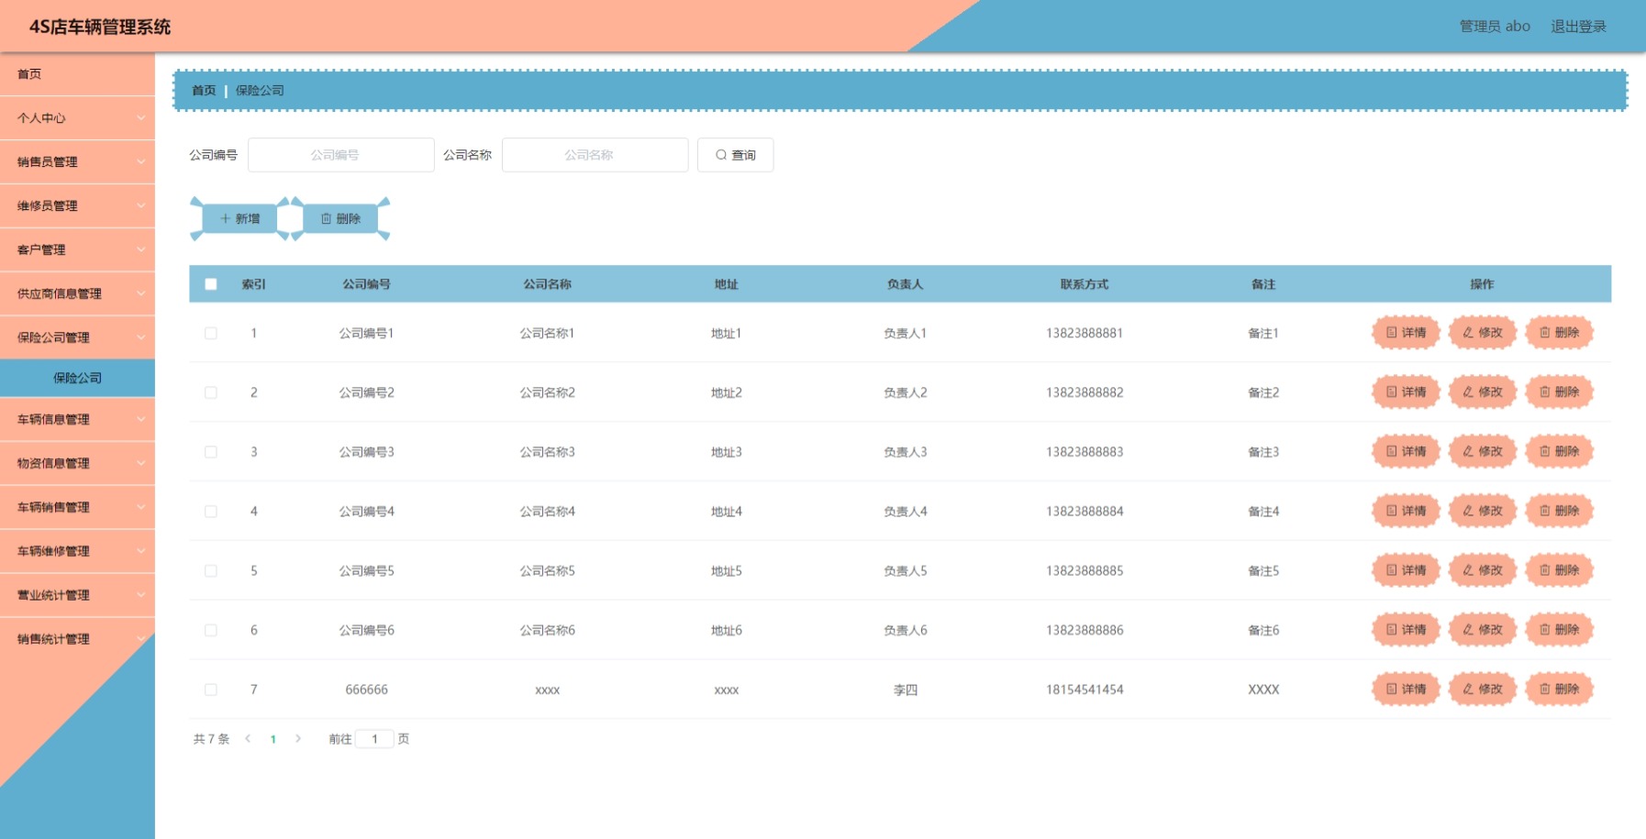Delete the 公司名称2 row
This screenshot has width=1646, height=839.
1560,392
